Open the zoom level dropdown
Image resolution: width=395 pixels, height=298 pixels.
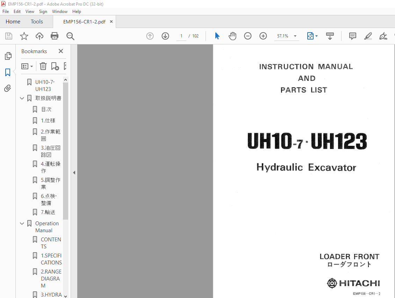(x=295, y=36)
